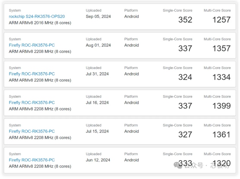Open the Firefly ROC-RK3576-PC link uploaded Jun 12
The width and height of the screenshot is (240, 179).
(32, 160)
